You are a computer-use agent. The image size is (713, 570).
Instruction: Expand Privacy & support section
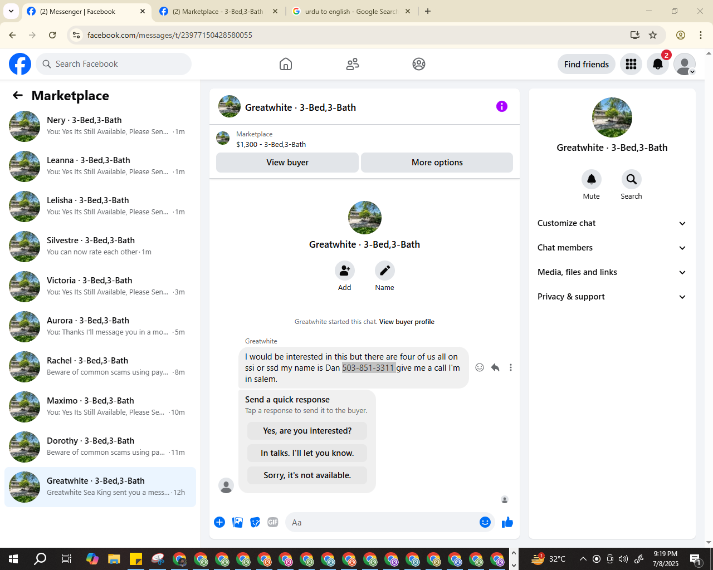click(612, 297)
